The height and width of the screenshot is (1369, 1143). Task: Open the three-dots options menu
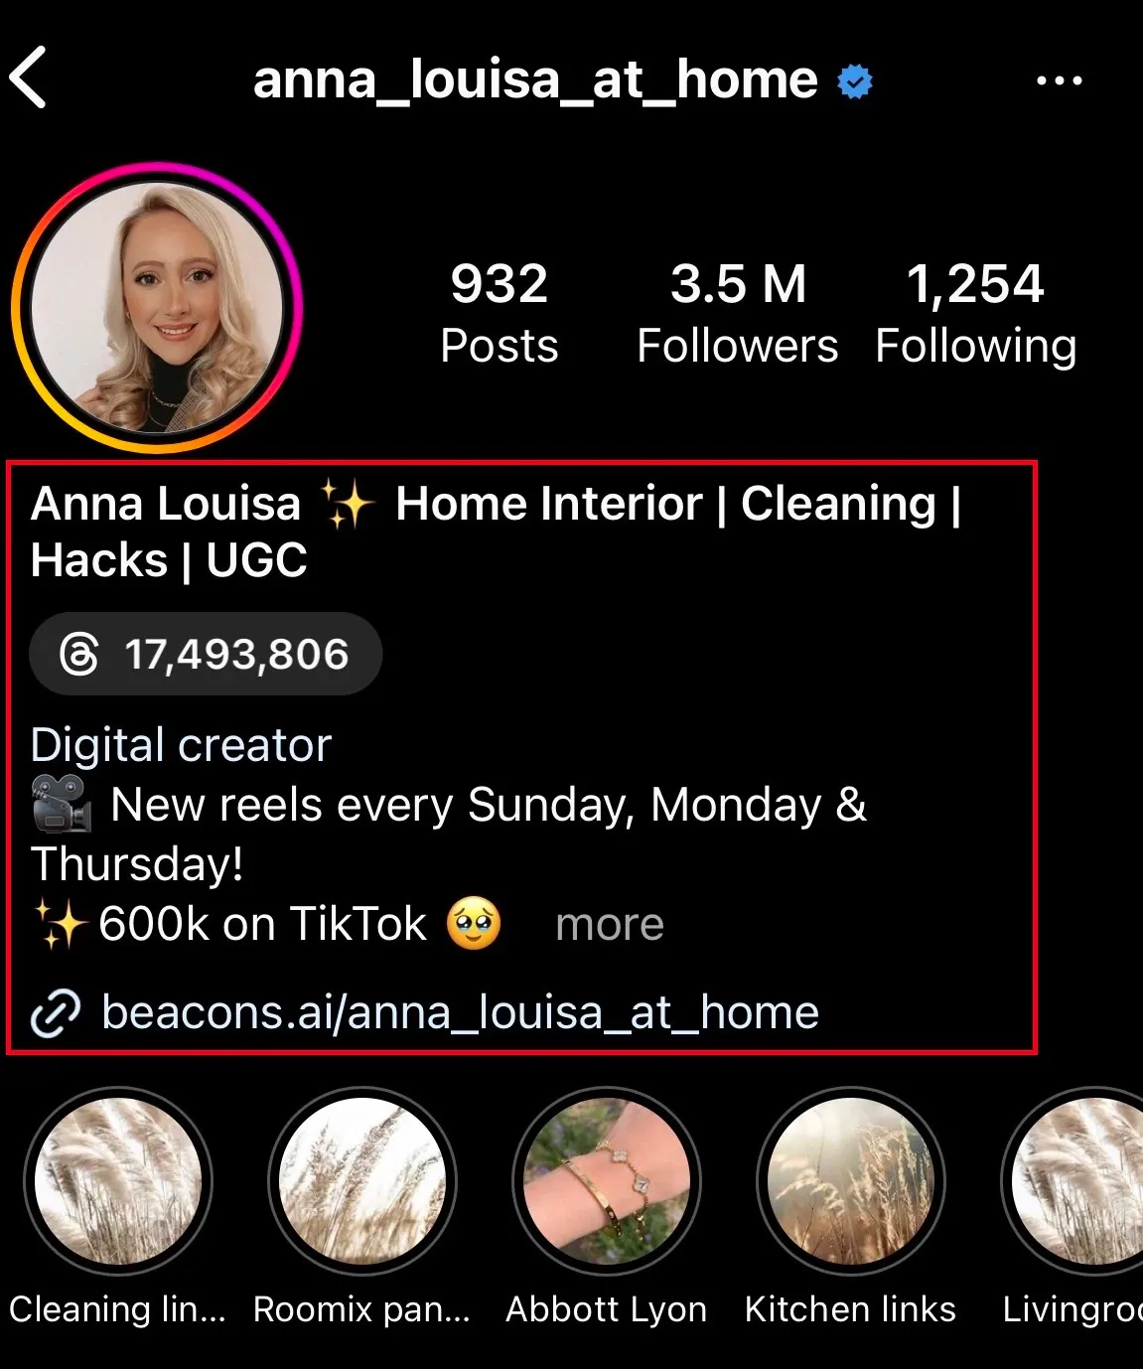(x=1059, y=79)
